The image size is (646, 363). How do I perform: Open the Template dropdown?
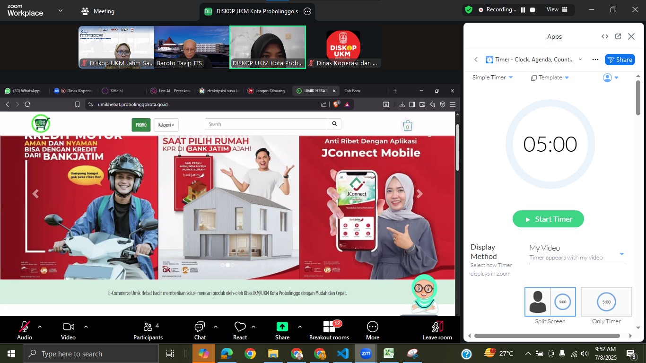[x=550, y=78]
